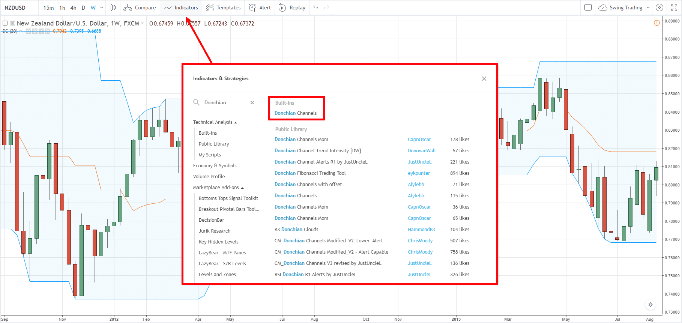Image resolution: width=682 pixels, height=323 pixels.
Task: Open the timeframe dropdown arrow
Action: point(102,8)
